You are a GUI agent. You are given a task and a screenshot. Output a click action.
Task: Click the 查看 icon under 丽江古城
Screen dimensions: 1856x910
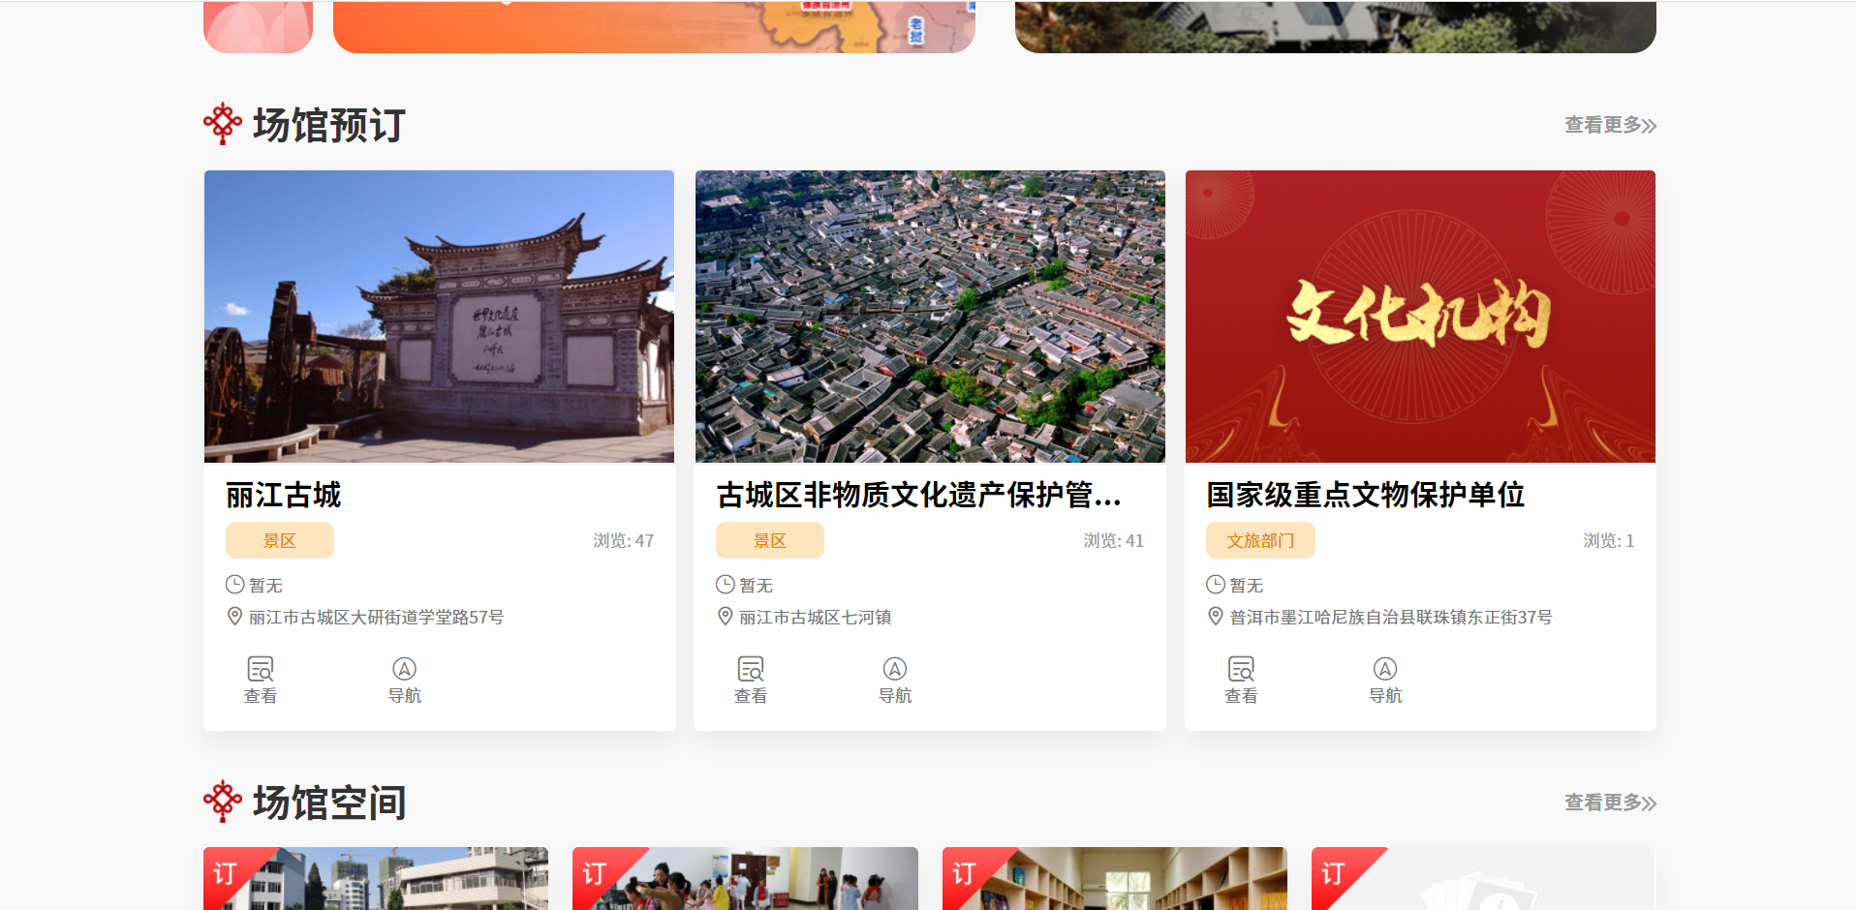pos(261,670)
